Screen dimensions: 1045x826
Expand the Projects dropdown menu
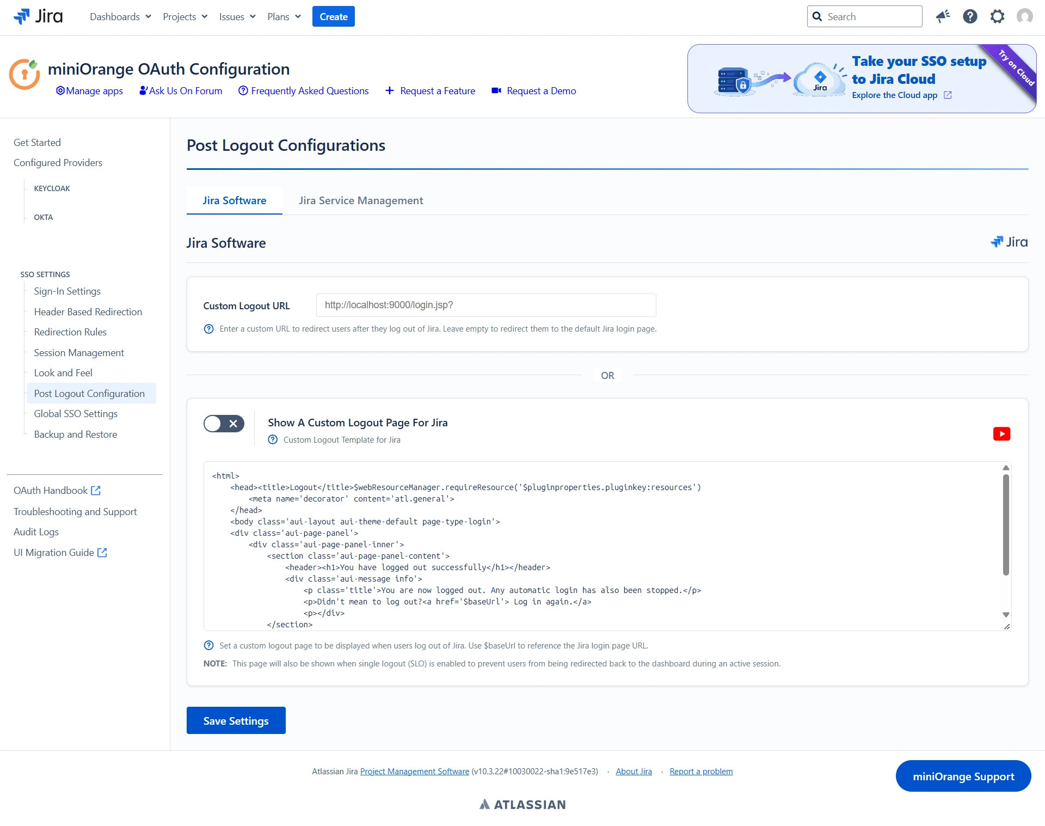[185, 16]
